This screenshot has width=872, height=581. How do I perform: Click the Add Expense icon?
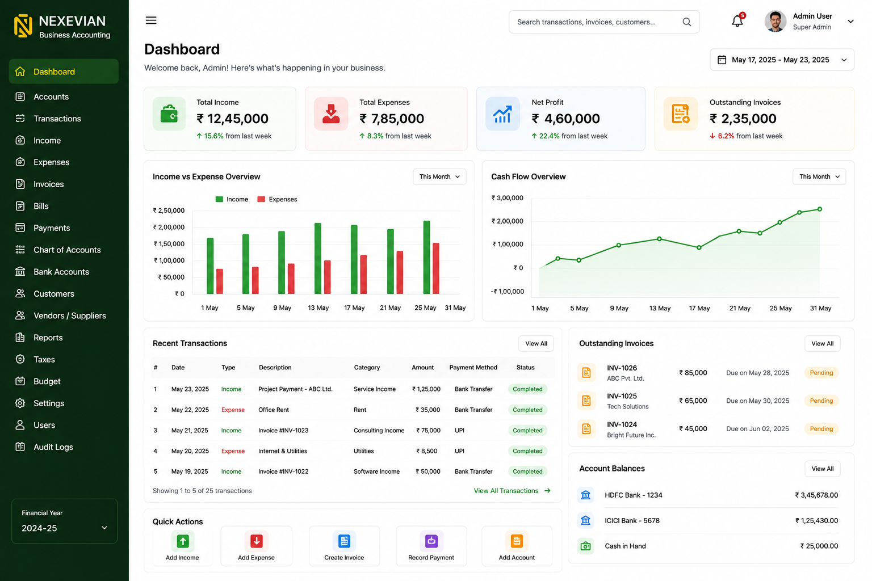pos(257,541)
